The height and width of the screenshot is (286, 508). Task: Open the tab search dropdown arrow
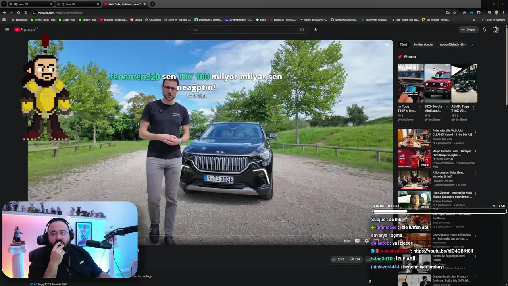coord(4,4)
